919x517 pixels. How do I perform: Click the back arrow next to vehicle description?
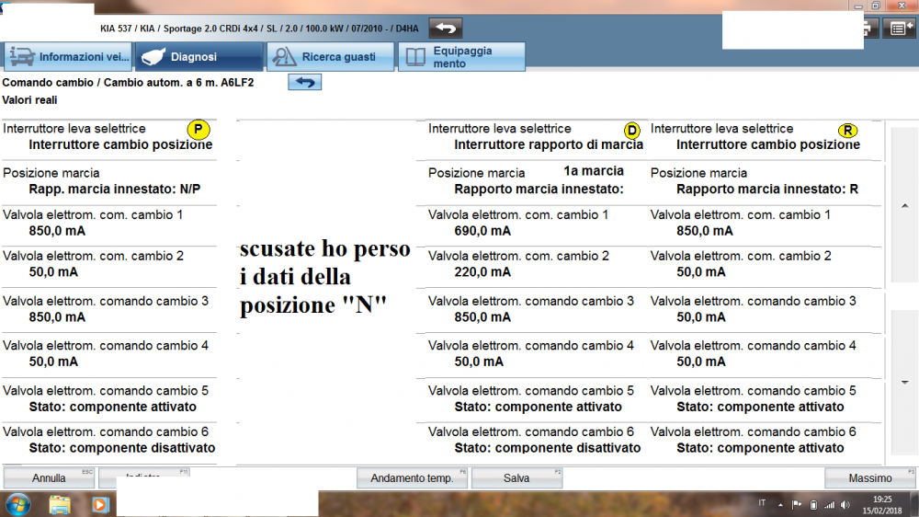click(446, 28)
